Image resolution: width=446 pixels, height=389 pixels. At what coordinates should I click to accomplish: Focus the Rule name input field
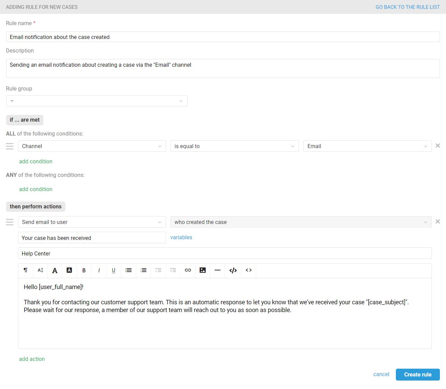[223, 37]
